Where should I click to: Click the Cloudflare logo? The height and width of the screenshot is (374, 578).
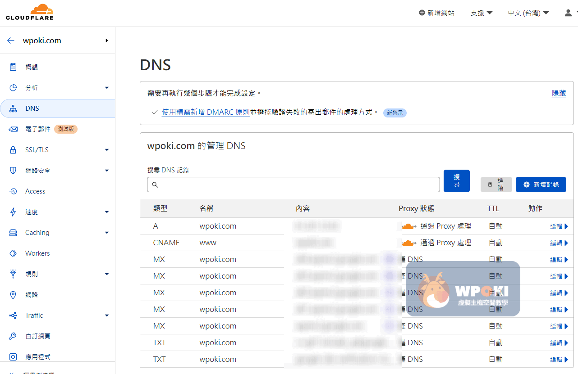[x=29, y=12]
